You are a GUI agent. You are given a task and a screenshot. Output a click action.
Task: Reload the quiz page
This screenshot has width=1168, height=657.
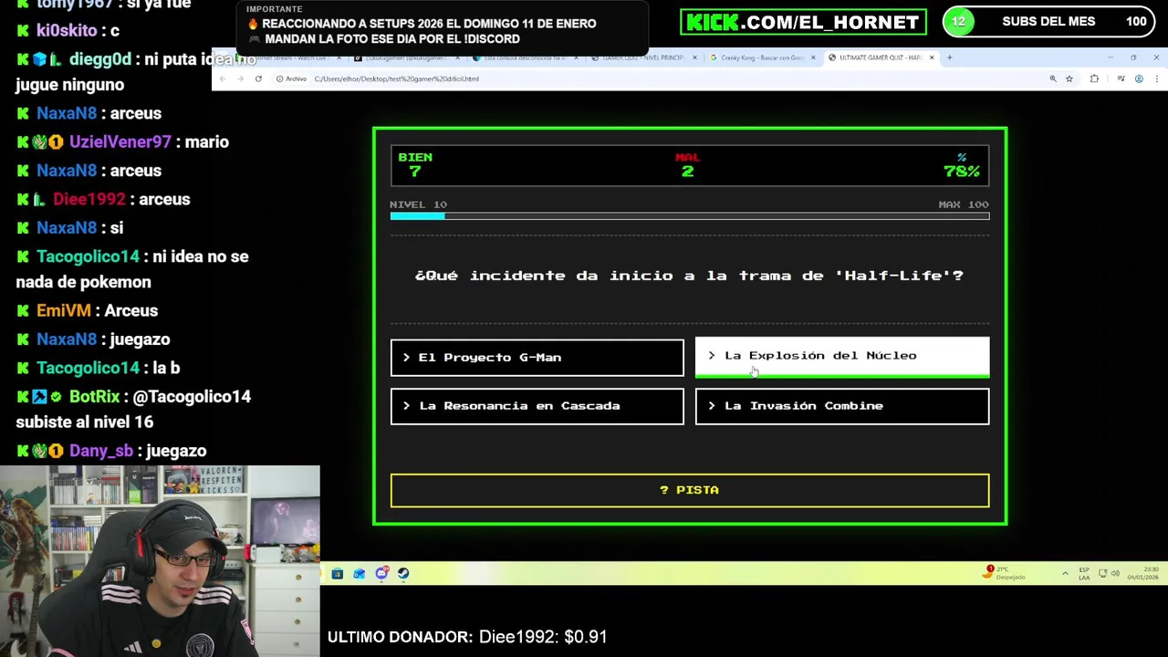click(258, 78)
